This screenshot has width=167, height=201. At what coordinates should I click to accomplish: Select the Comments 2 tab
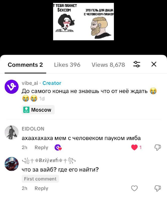pyautogui.click(x=25, y=65)
